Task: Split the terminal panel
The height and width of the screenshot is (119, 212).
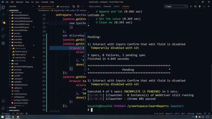Action: (195, 6)
